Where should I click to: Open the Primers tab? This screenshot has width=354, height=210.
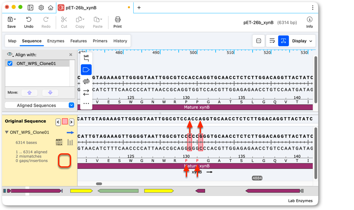click(x=100, y=41)
